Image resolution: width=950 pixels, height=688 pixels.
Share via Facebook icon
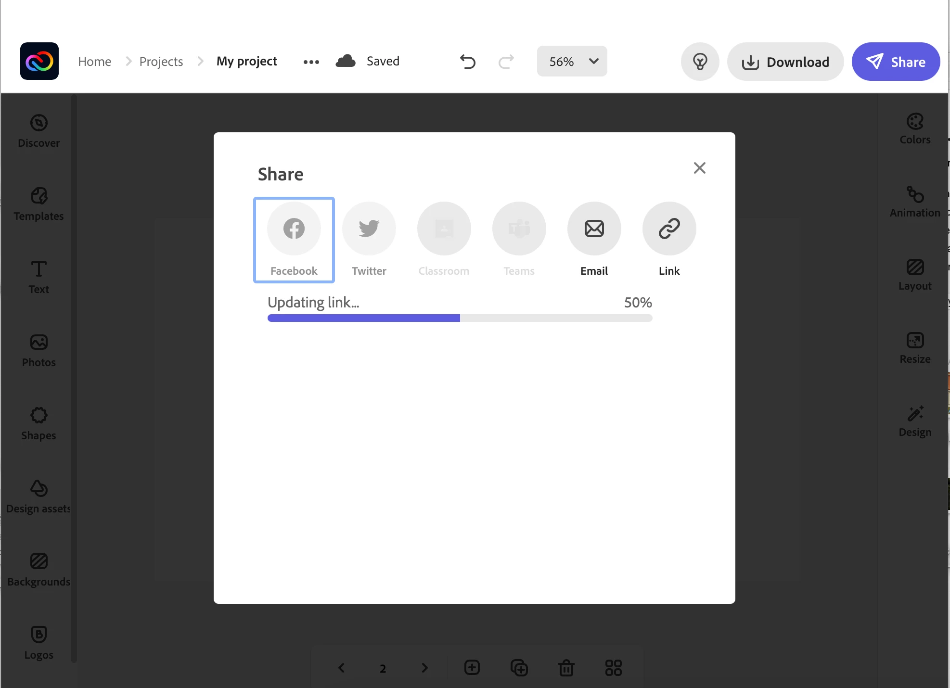[294, 229]
